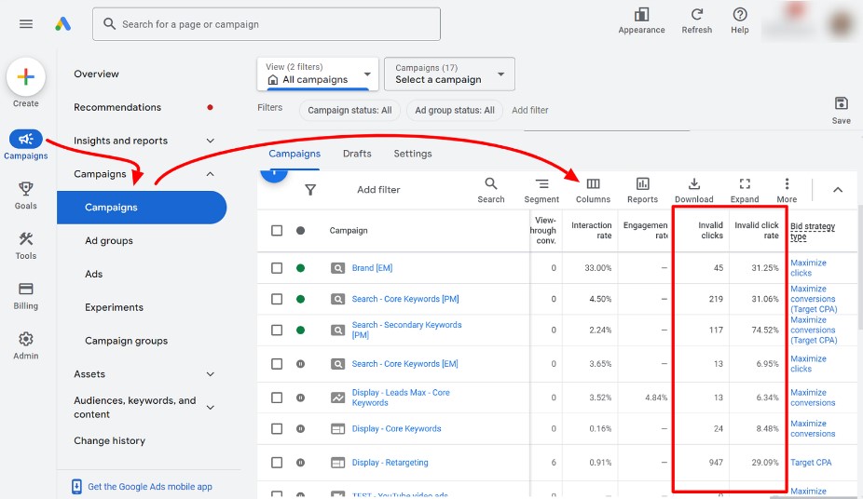Image resolution: width=863 pixels, height=499 pixels.
Task: Click the table filter funnel icon
Action: click(x=310, y=190)
